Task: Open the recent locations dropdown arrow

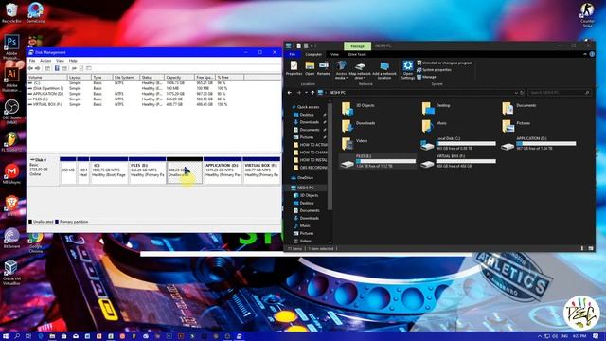Action: click(x=306, y=93)
